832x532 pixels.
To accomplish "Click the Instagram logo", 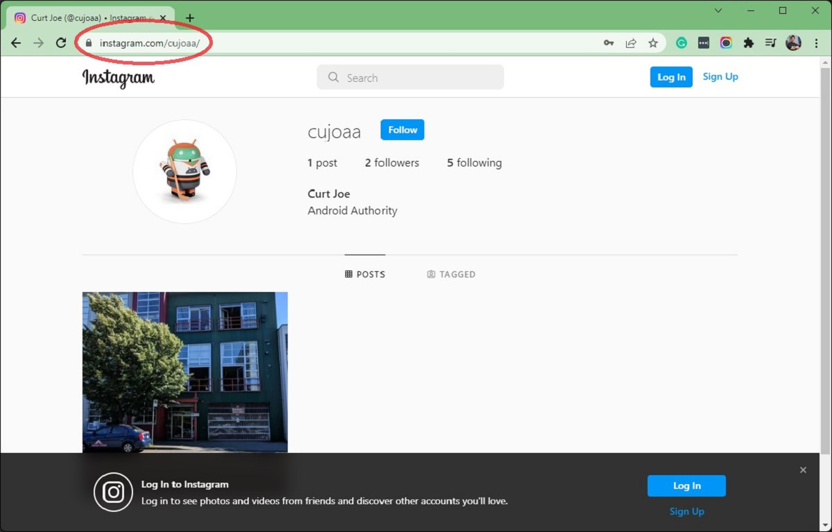I will (119, 78).
